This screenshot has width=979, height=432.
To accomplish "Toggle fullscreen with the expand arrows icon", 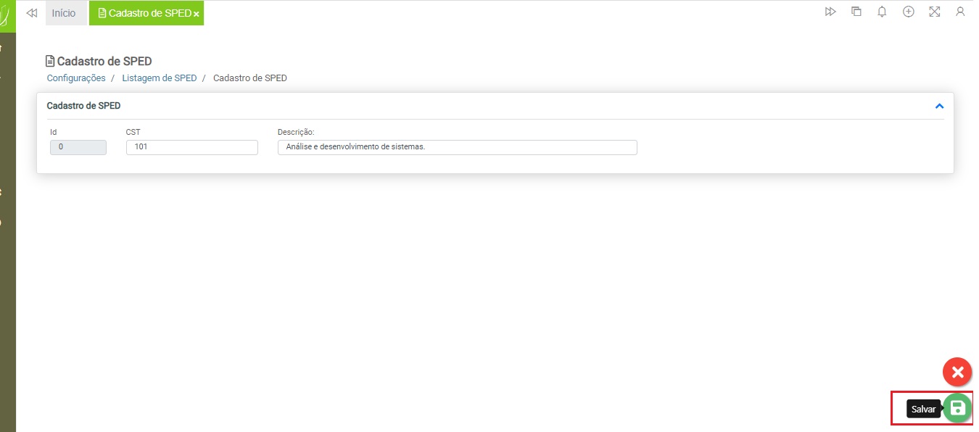I will coord(934,12).
